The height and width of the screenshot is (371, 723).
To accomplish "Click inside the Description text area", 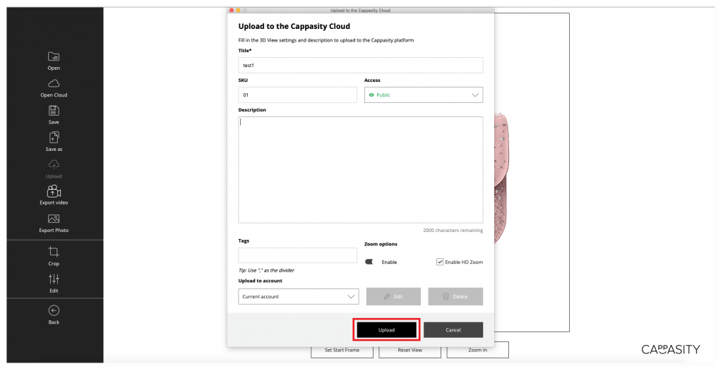I will (x=361, y=169).
